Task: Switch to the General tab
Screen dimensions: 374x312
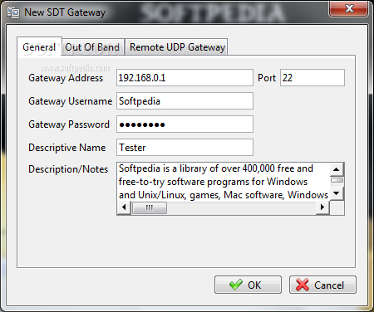Action: pos(39,46)
